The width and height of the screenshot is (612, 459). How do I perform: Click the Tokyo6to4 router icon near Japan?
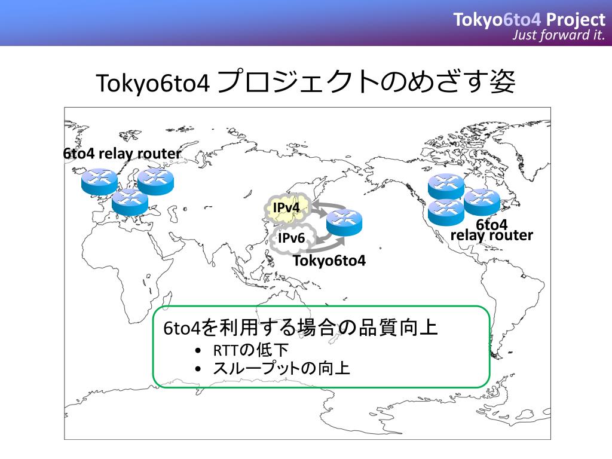[x=344, y=222]
